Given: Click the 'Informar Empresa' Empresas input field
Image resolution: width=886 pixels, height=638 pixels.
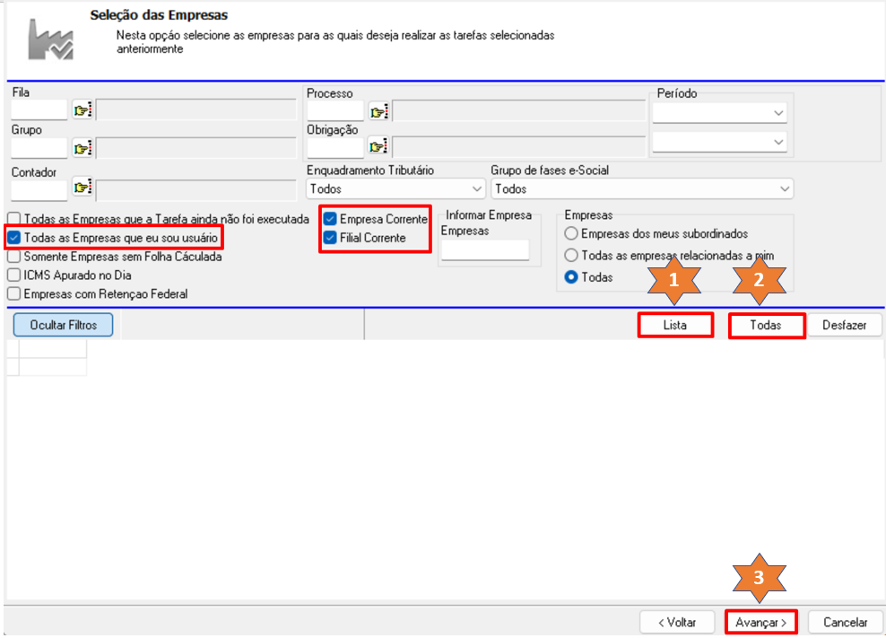Looking at the screenshot, I should 485,249.
